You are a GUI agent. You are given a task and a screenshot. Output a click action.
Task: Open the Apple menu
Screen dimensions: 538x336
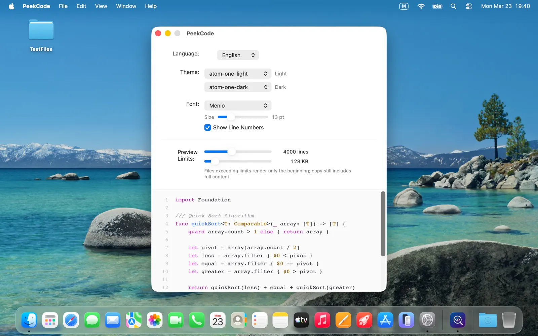(x=11, y=6)
